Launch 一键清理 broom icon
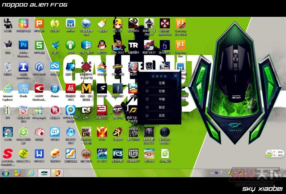Image resolution: width=286 pixels, height=194 pixels. 102,23
